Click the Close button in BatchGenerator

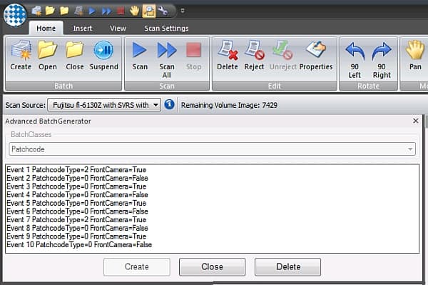[212, 266]
